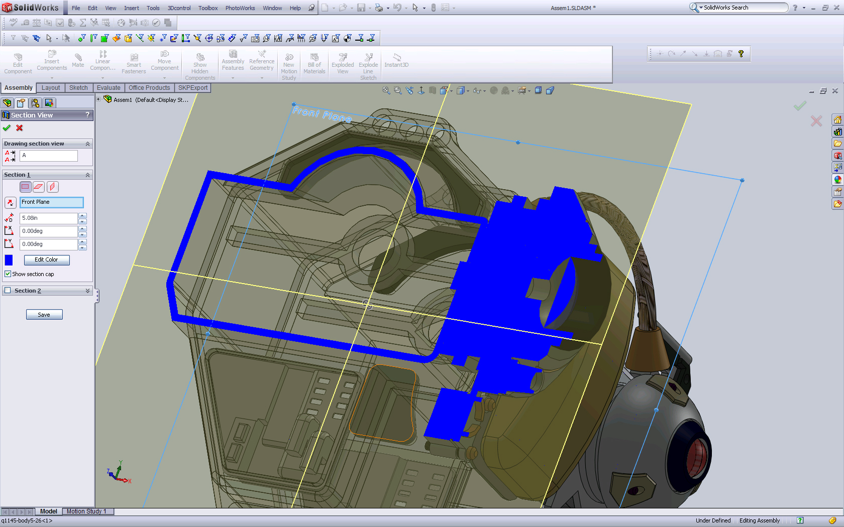Screen dimensions: 844x527
Task: Increase Y rotation with up spinner
Action: [83, 241]
